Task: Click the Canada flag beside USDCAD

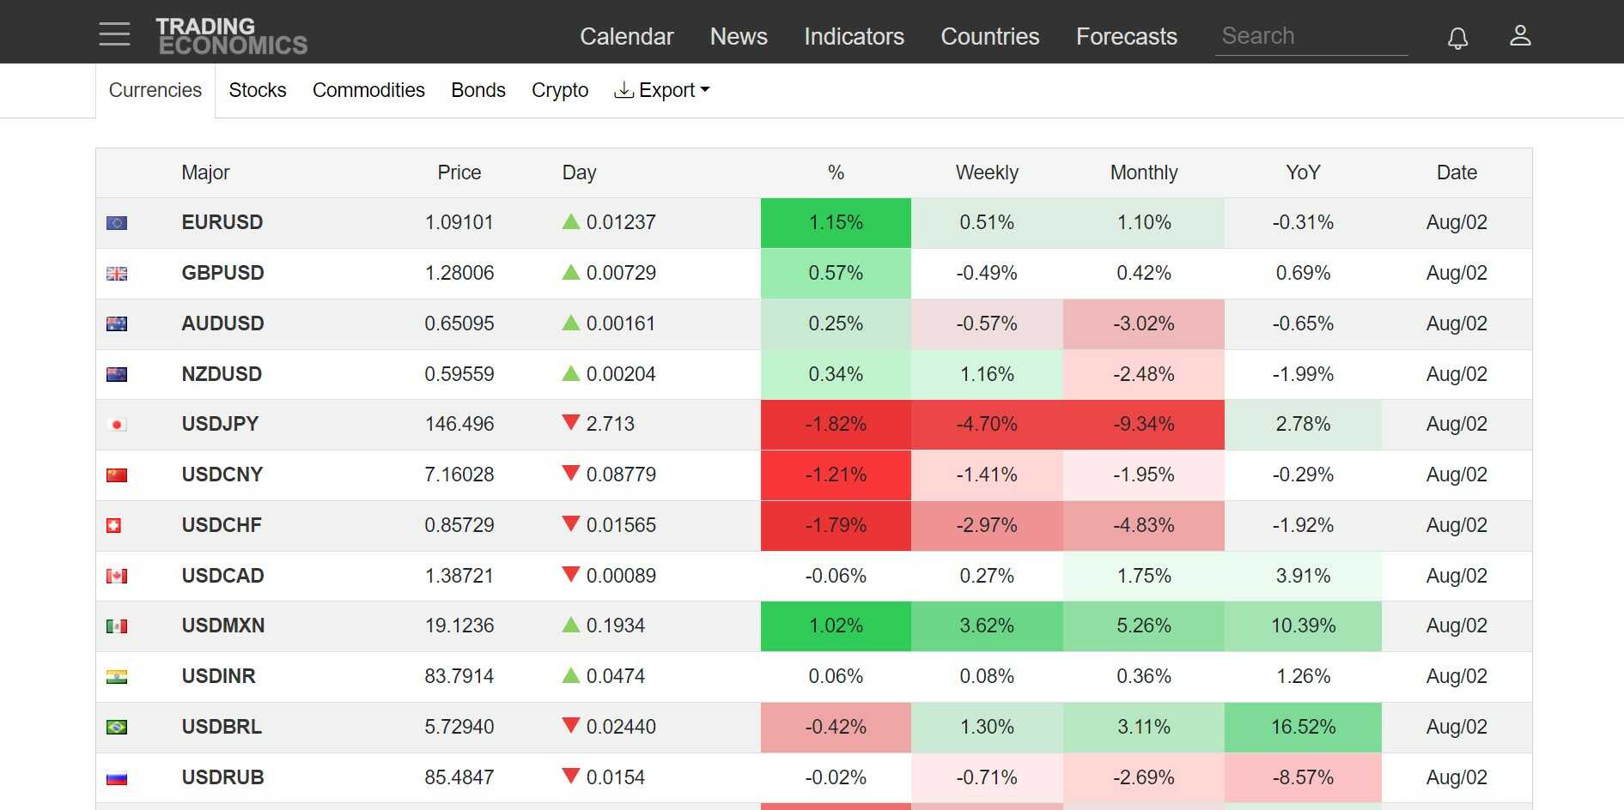Action: [117, 576]
